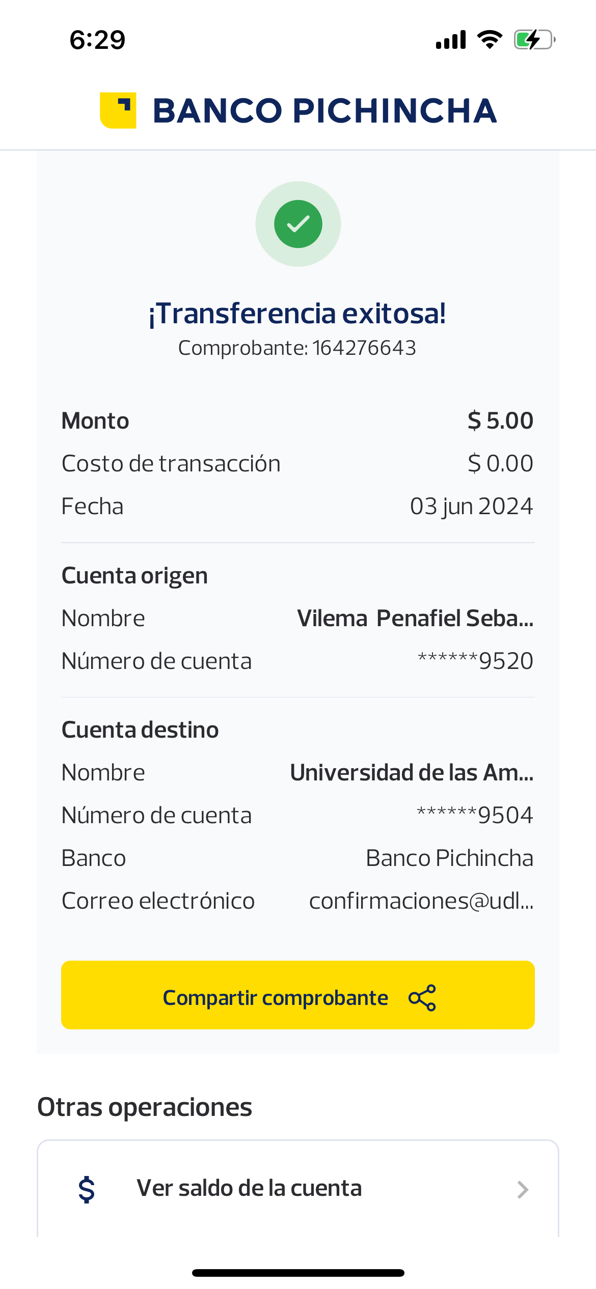Tap truncated origin name Vilema Penafiel Seba...
596x1289 pixels.
[415, 619]
